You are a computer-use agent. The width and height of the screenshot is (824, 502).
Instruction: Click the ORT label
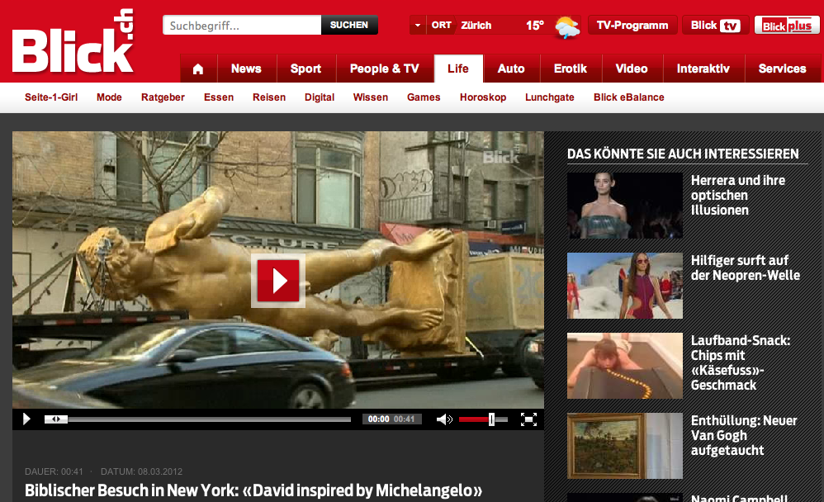point(442,26)
